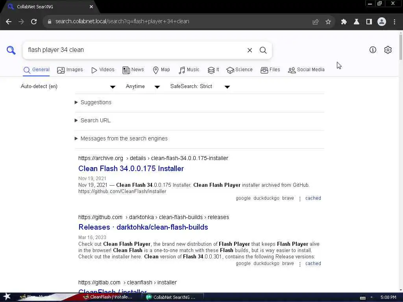Image resolution: width=403 pixels, height=302 pixels.
Task: Switch to the Images tab
Action: click(70, 70)
